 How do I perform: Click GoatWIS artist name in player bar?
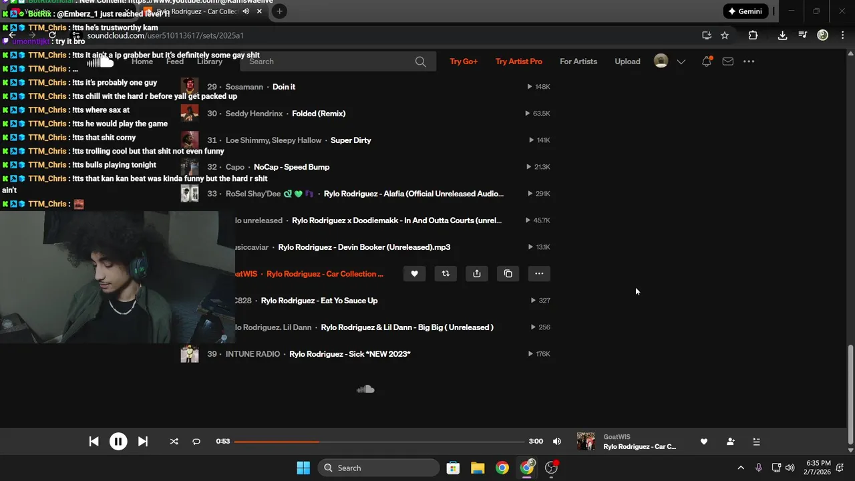(x=617, y=437)
